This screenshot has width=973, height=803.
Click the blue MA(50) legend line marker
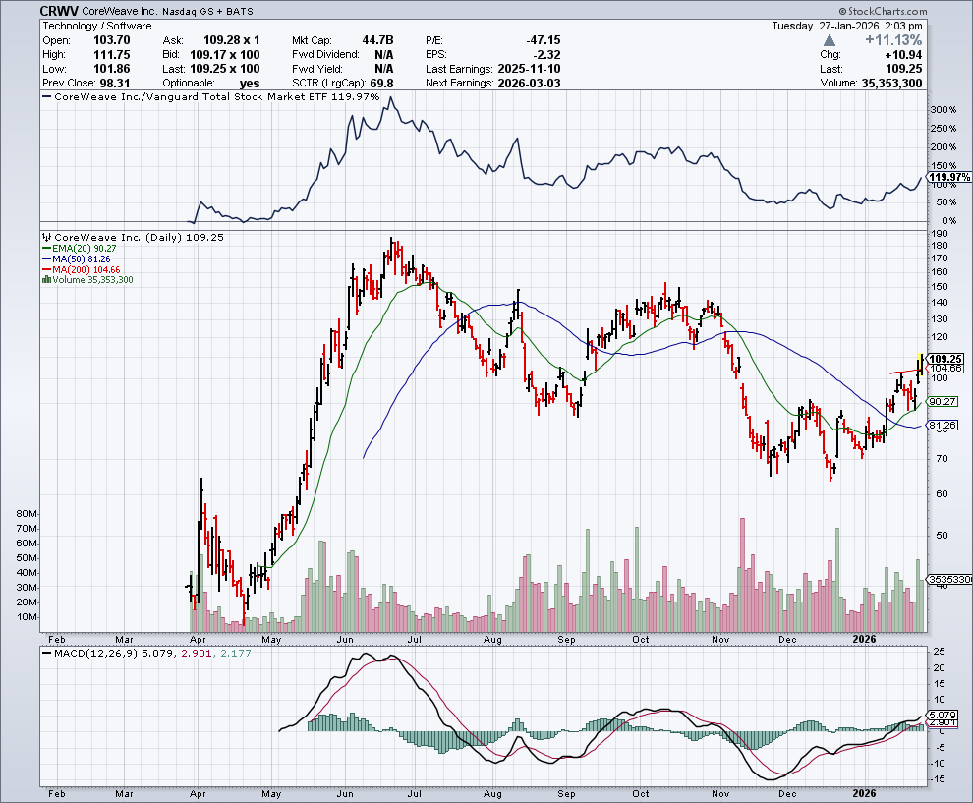[46, 259]
